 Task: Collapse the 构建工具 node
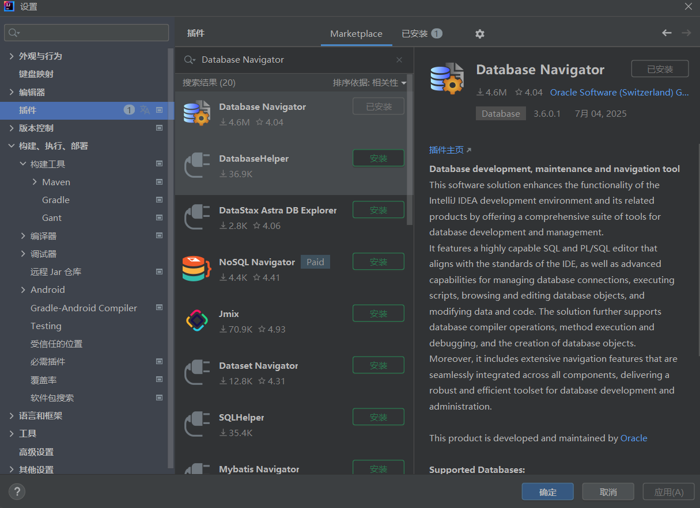(x=23, y=164)
